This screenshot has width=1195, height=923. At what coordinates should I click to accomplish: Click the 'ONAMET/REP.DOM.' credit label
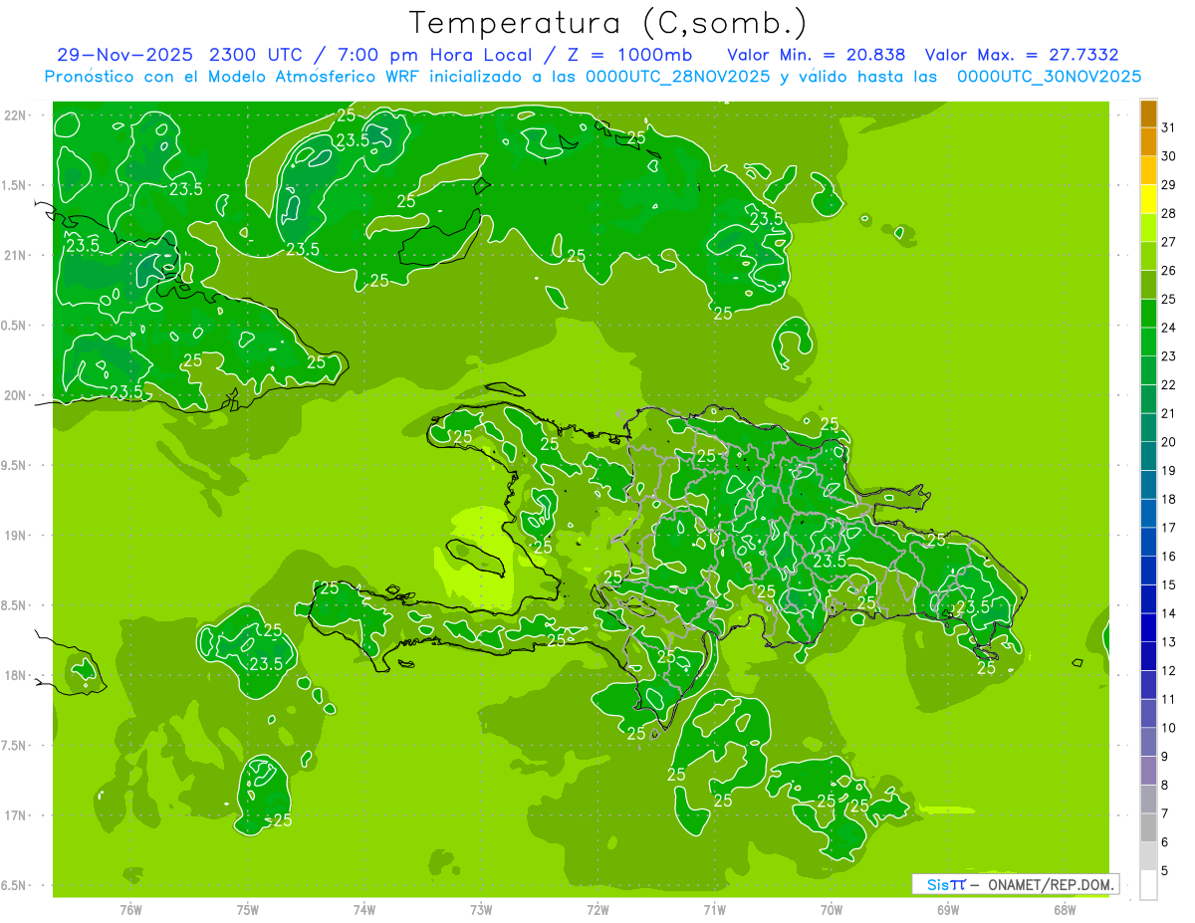[x=1051, y=884]
